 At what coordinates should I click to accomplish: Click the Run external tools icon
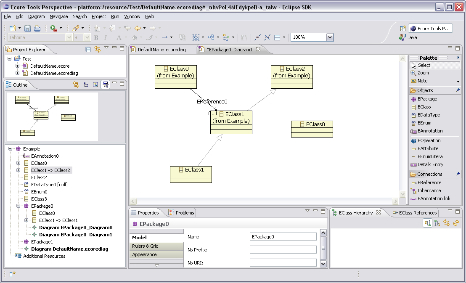pyautogui.click(x=54, y=28)
